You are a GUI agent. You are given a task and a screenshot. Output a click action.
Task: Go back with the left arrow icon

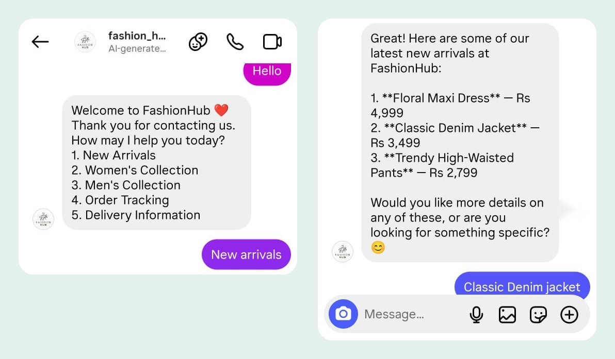point(40,42)
